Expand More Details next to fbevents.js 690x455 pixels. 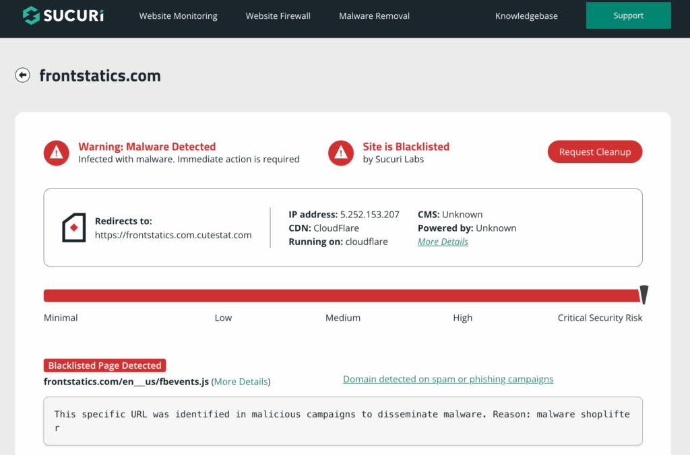pos(241,382)
